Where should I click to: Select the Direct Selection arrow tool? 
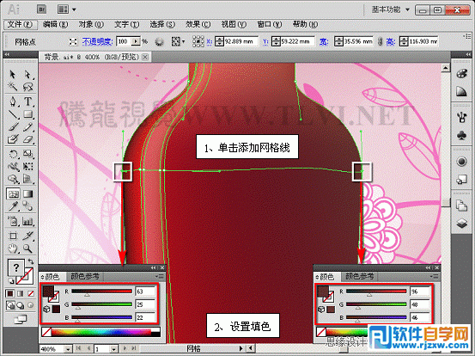pyautogui.click(x=27, y=75)
